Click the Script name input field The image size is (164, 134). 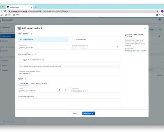click(x=95, y=90)
